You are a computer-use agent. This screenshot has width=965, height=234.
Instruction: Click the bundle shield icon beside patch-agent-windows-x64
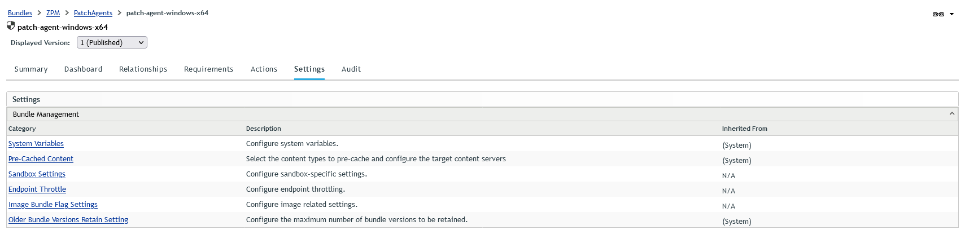point(11,26)
